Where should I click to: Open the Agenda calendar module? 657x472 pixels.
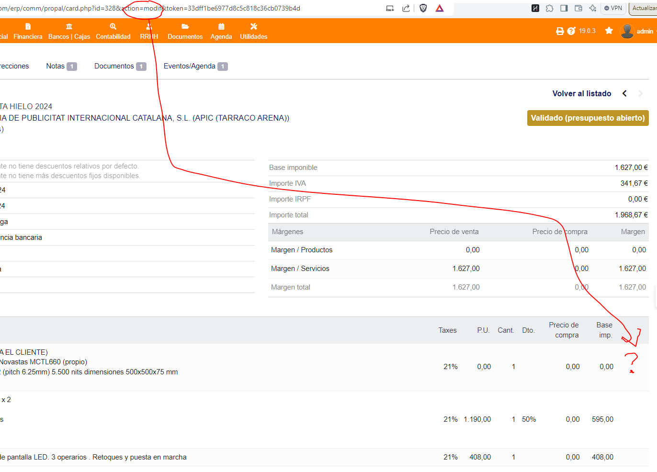pos(221,32)
